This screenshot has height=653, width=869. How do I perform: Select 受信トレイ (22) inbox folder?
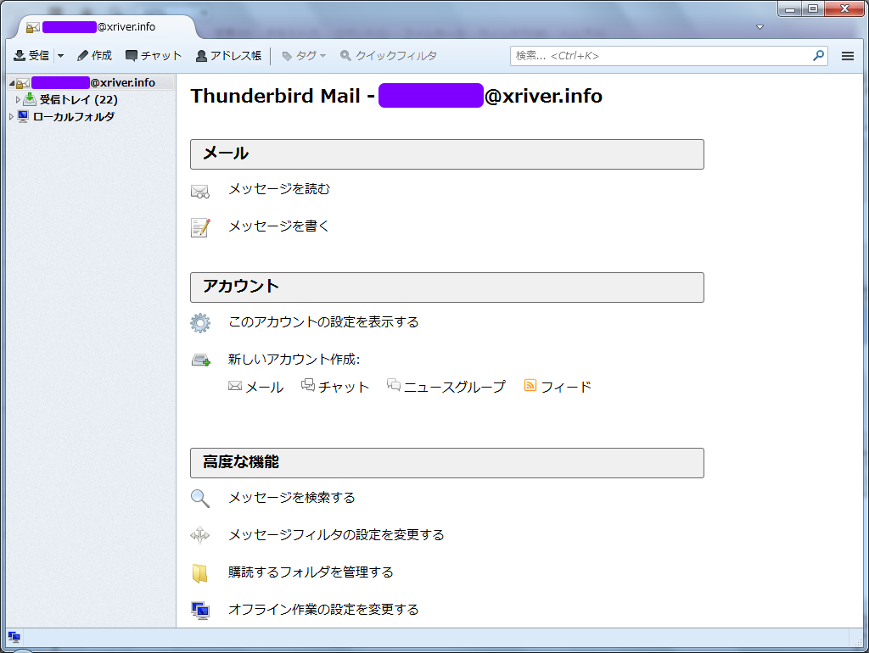77,100
